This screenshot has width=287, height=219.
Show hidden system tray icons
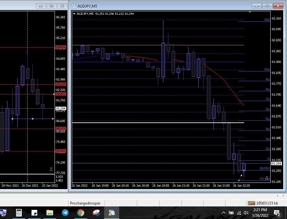pos(224,213)
